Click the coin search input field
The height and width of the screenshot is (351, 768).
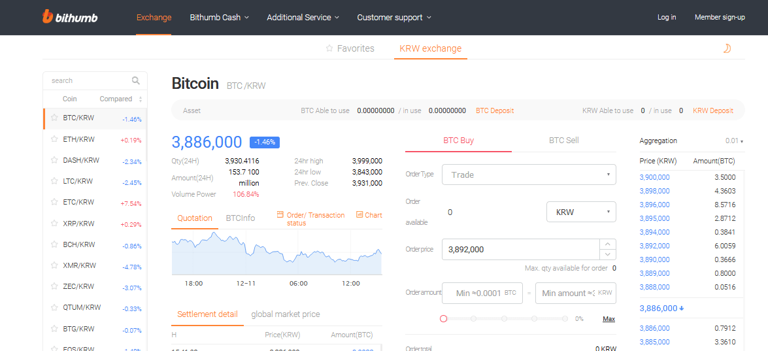(88, 80)
